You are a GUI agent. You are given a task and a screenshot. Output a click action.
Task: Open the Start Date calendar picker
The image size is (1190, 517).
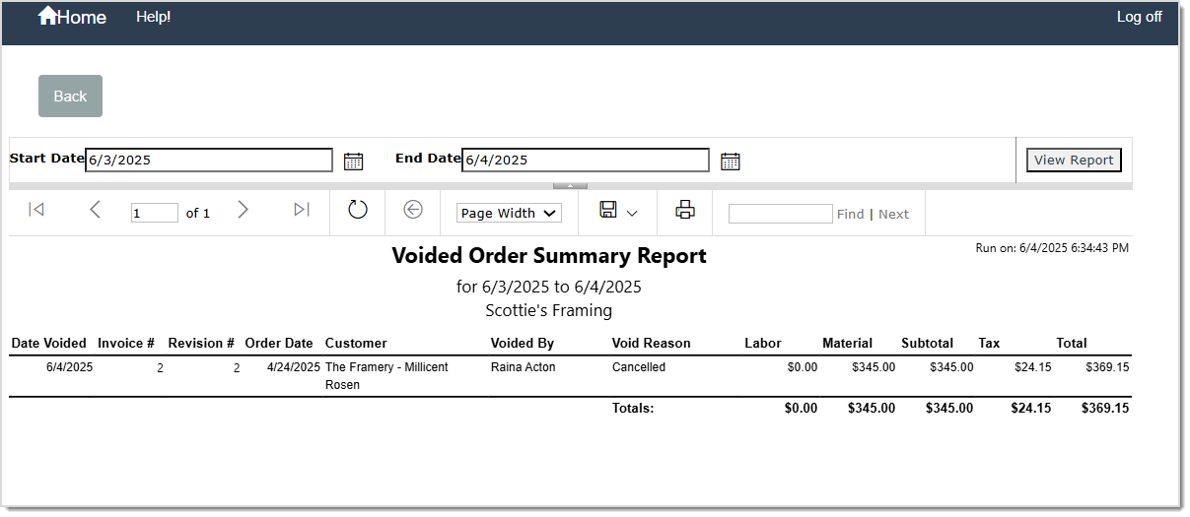point(353,161)
